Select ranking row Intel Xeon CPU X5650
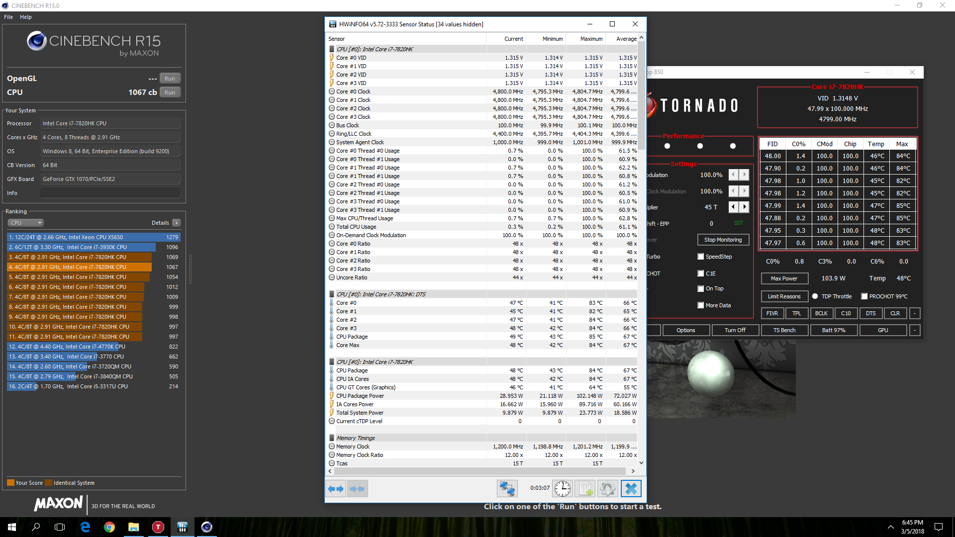 (x=94, y=237)
